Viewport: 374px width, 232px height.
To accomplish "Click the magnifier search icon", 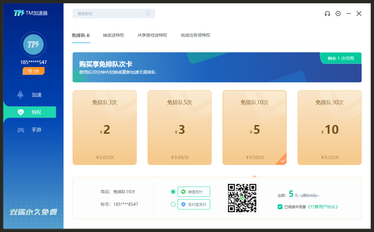I will click(x=148, y=14).
